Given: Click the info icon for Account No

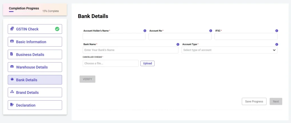Looking at the screenshot, I should [x=211, y=31].
